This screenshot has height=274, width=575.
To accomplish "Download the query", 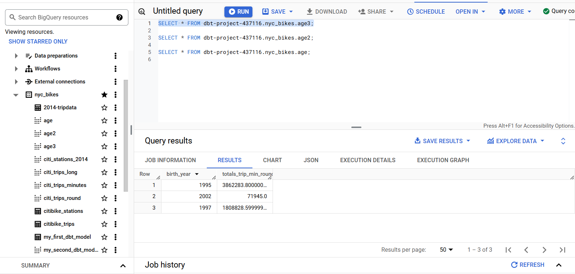I will tap(327, 12).
